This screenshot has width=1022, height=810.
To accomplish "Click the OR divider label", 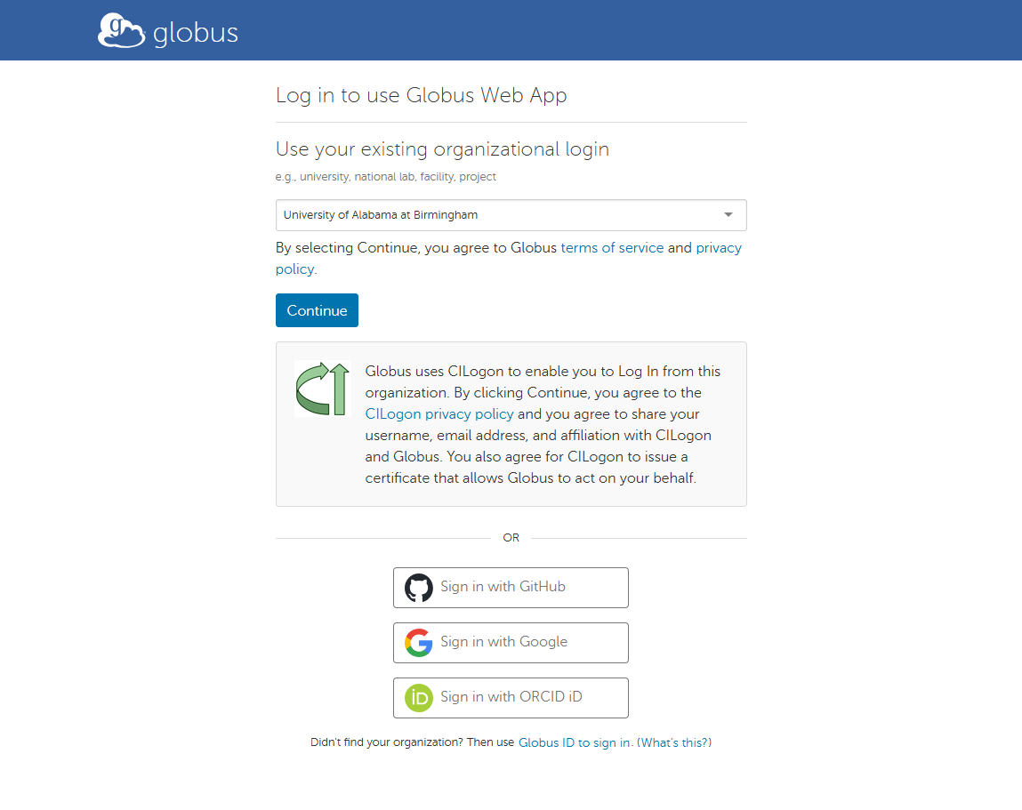I will click(511, 538).
